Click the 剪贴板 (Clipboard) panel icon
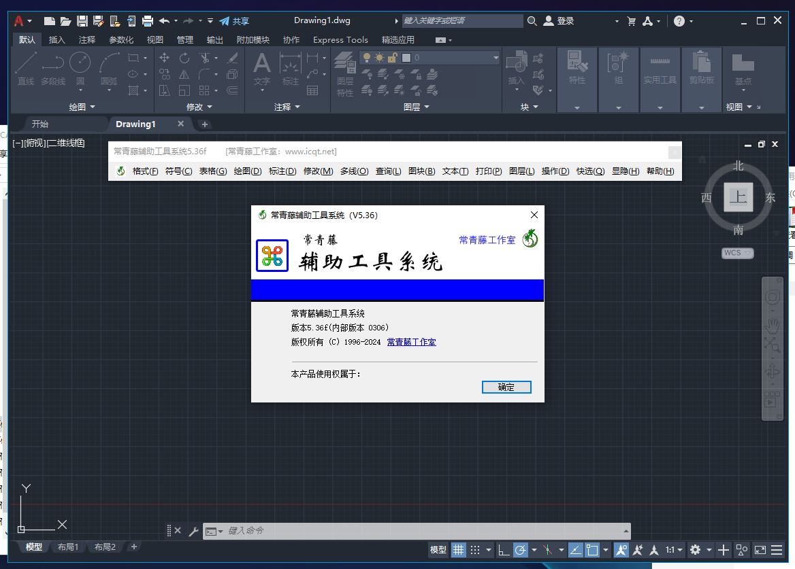Screen dimensions: 795x569 click(701, 70)
